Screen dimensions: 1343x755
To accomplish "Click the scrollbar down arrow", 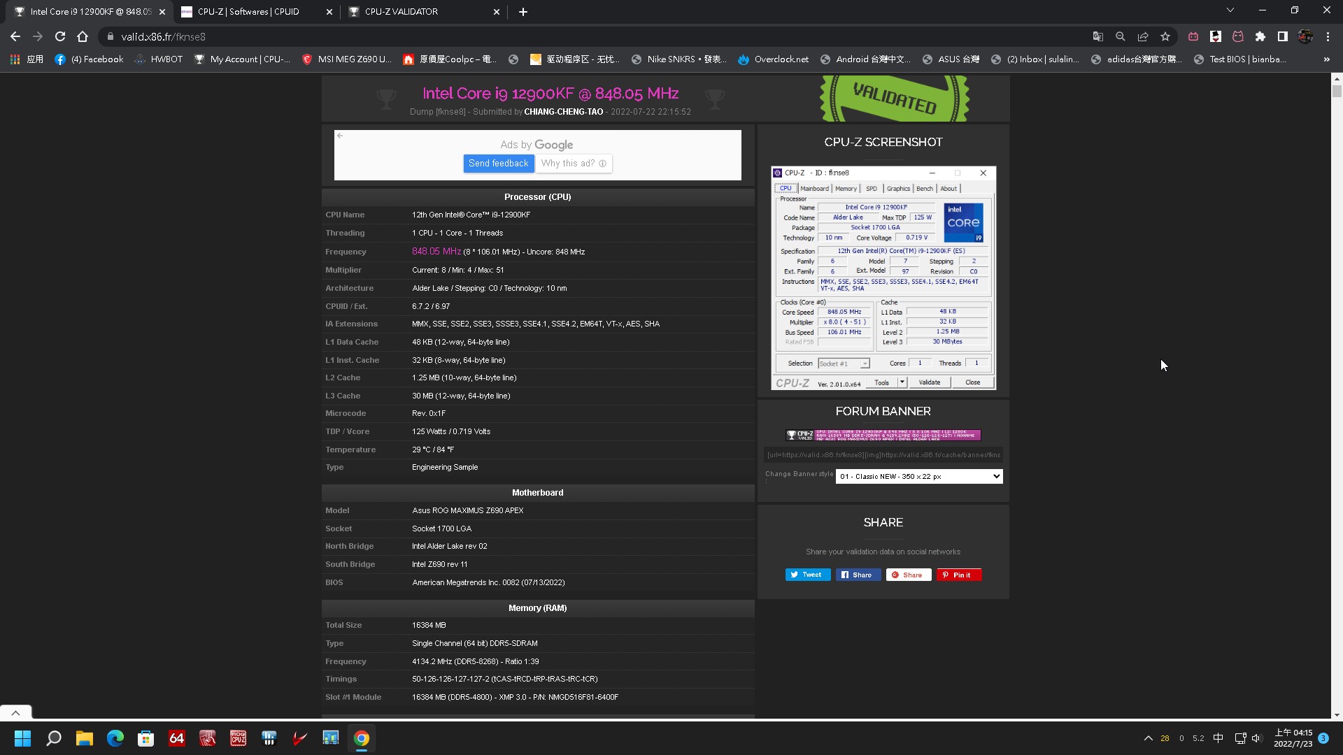I will [x=1337, y=714].
